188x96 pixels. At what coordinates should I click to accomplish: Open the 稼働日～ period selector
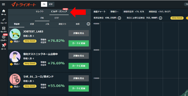pyautogui.click(x=115, y=12)
